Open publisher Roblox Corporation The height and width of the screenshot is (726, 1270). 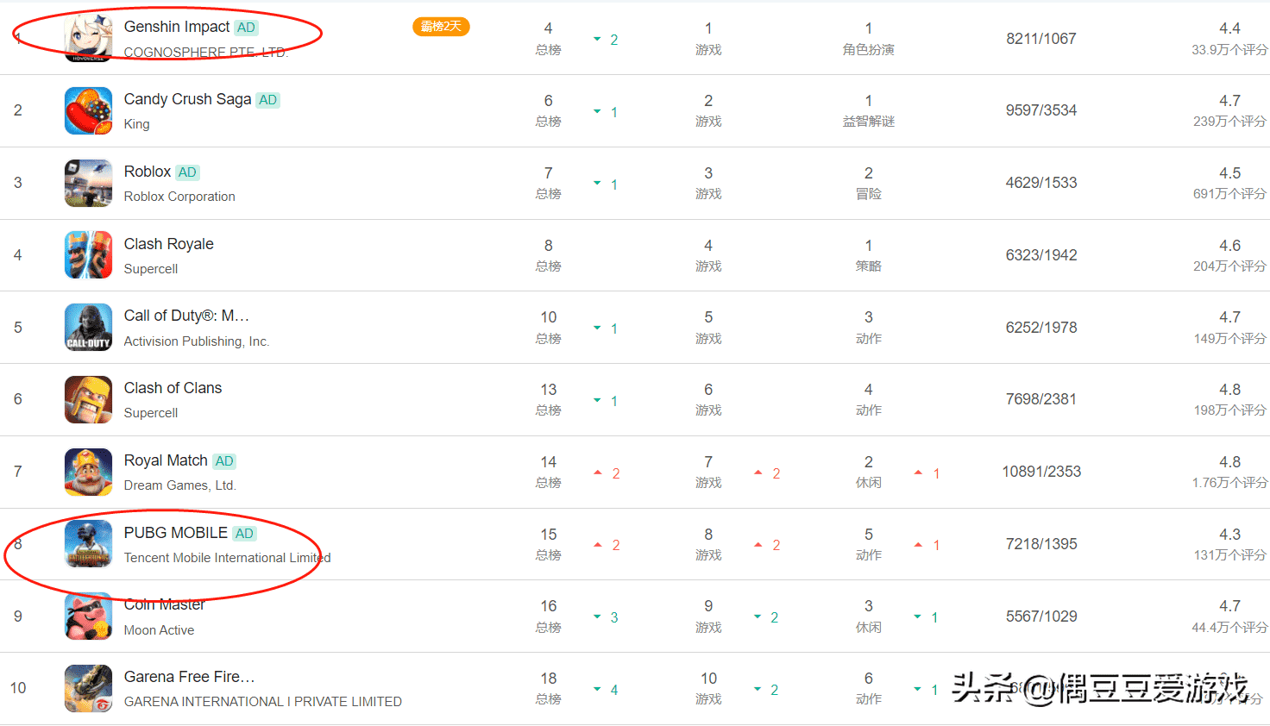click(179, 197)
